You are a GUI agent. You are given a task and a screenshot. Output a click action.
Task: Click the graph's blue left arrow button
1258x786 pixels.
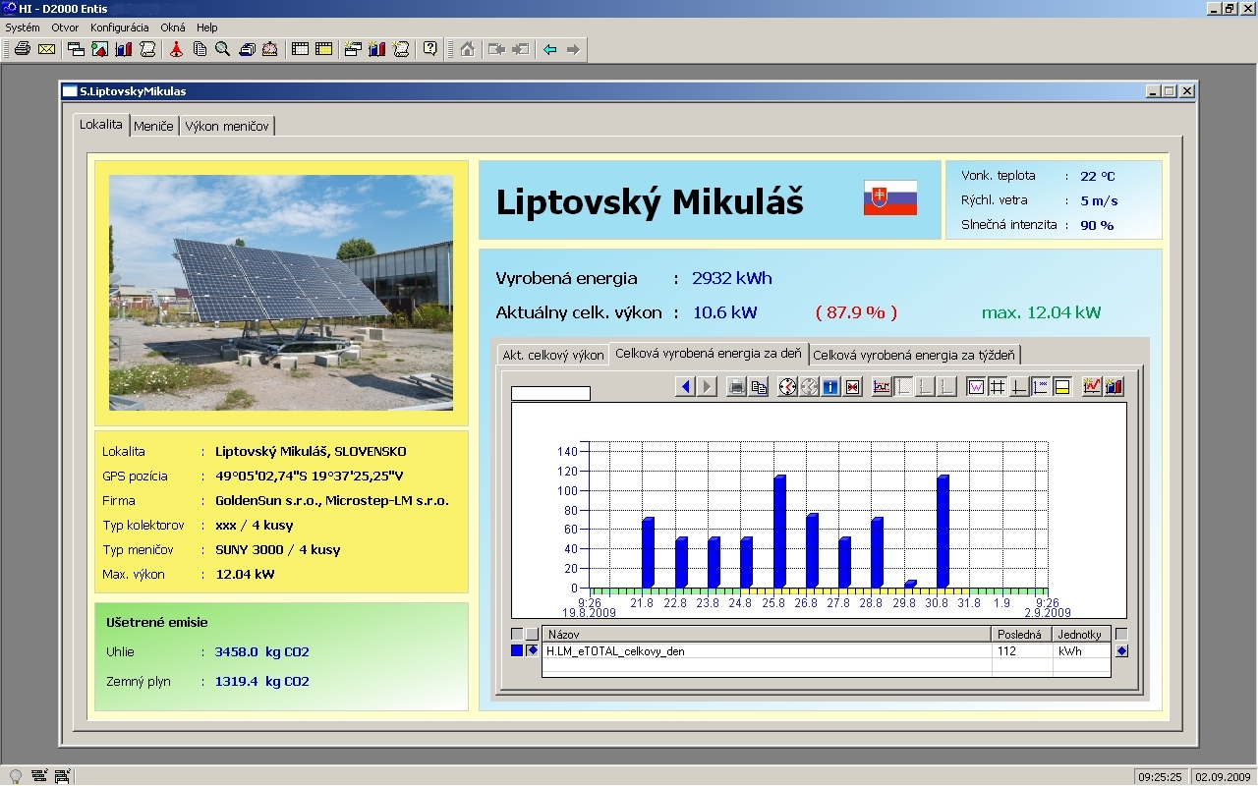(685, 387)
